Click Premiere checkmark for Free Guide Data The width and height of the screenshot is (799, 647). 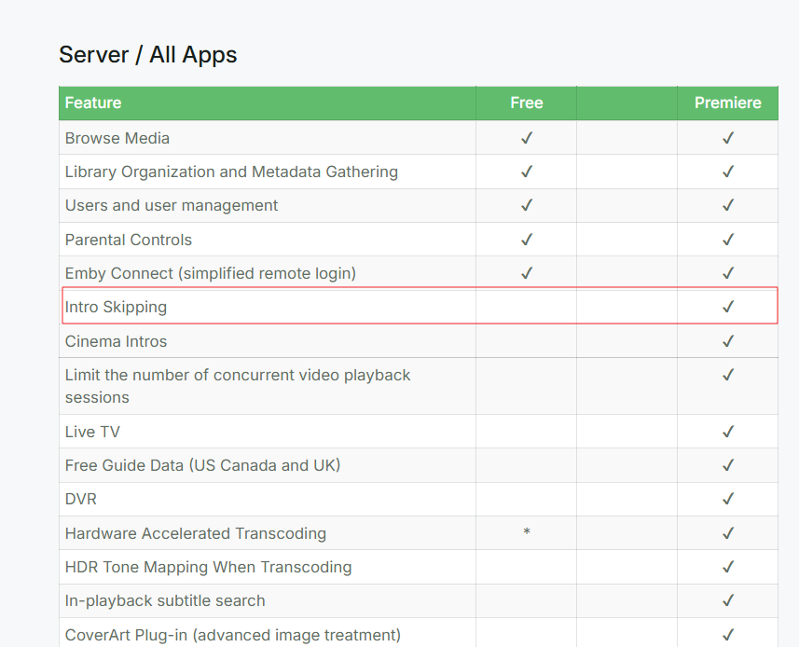pyautogui.click(x=727, y=465)
